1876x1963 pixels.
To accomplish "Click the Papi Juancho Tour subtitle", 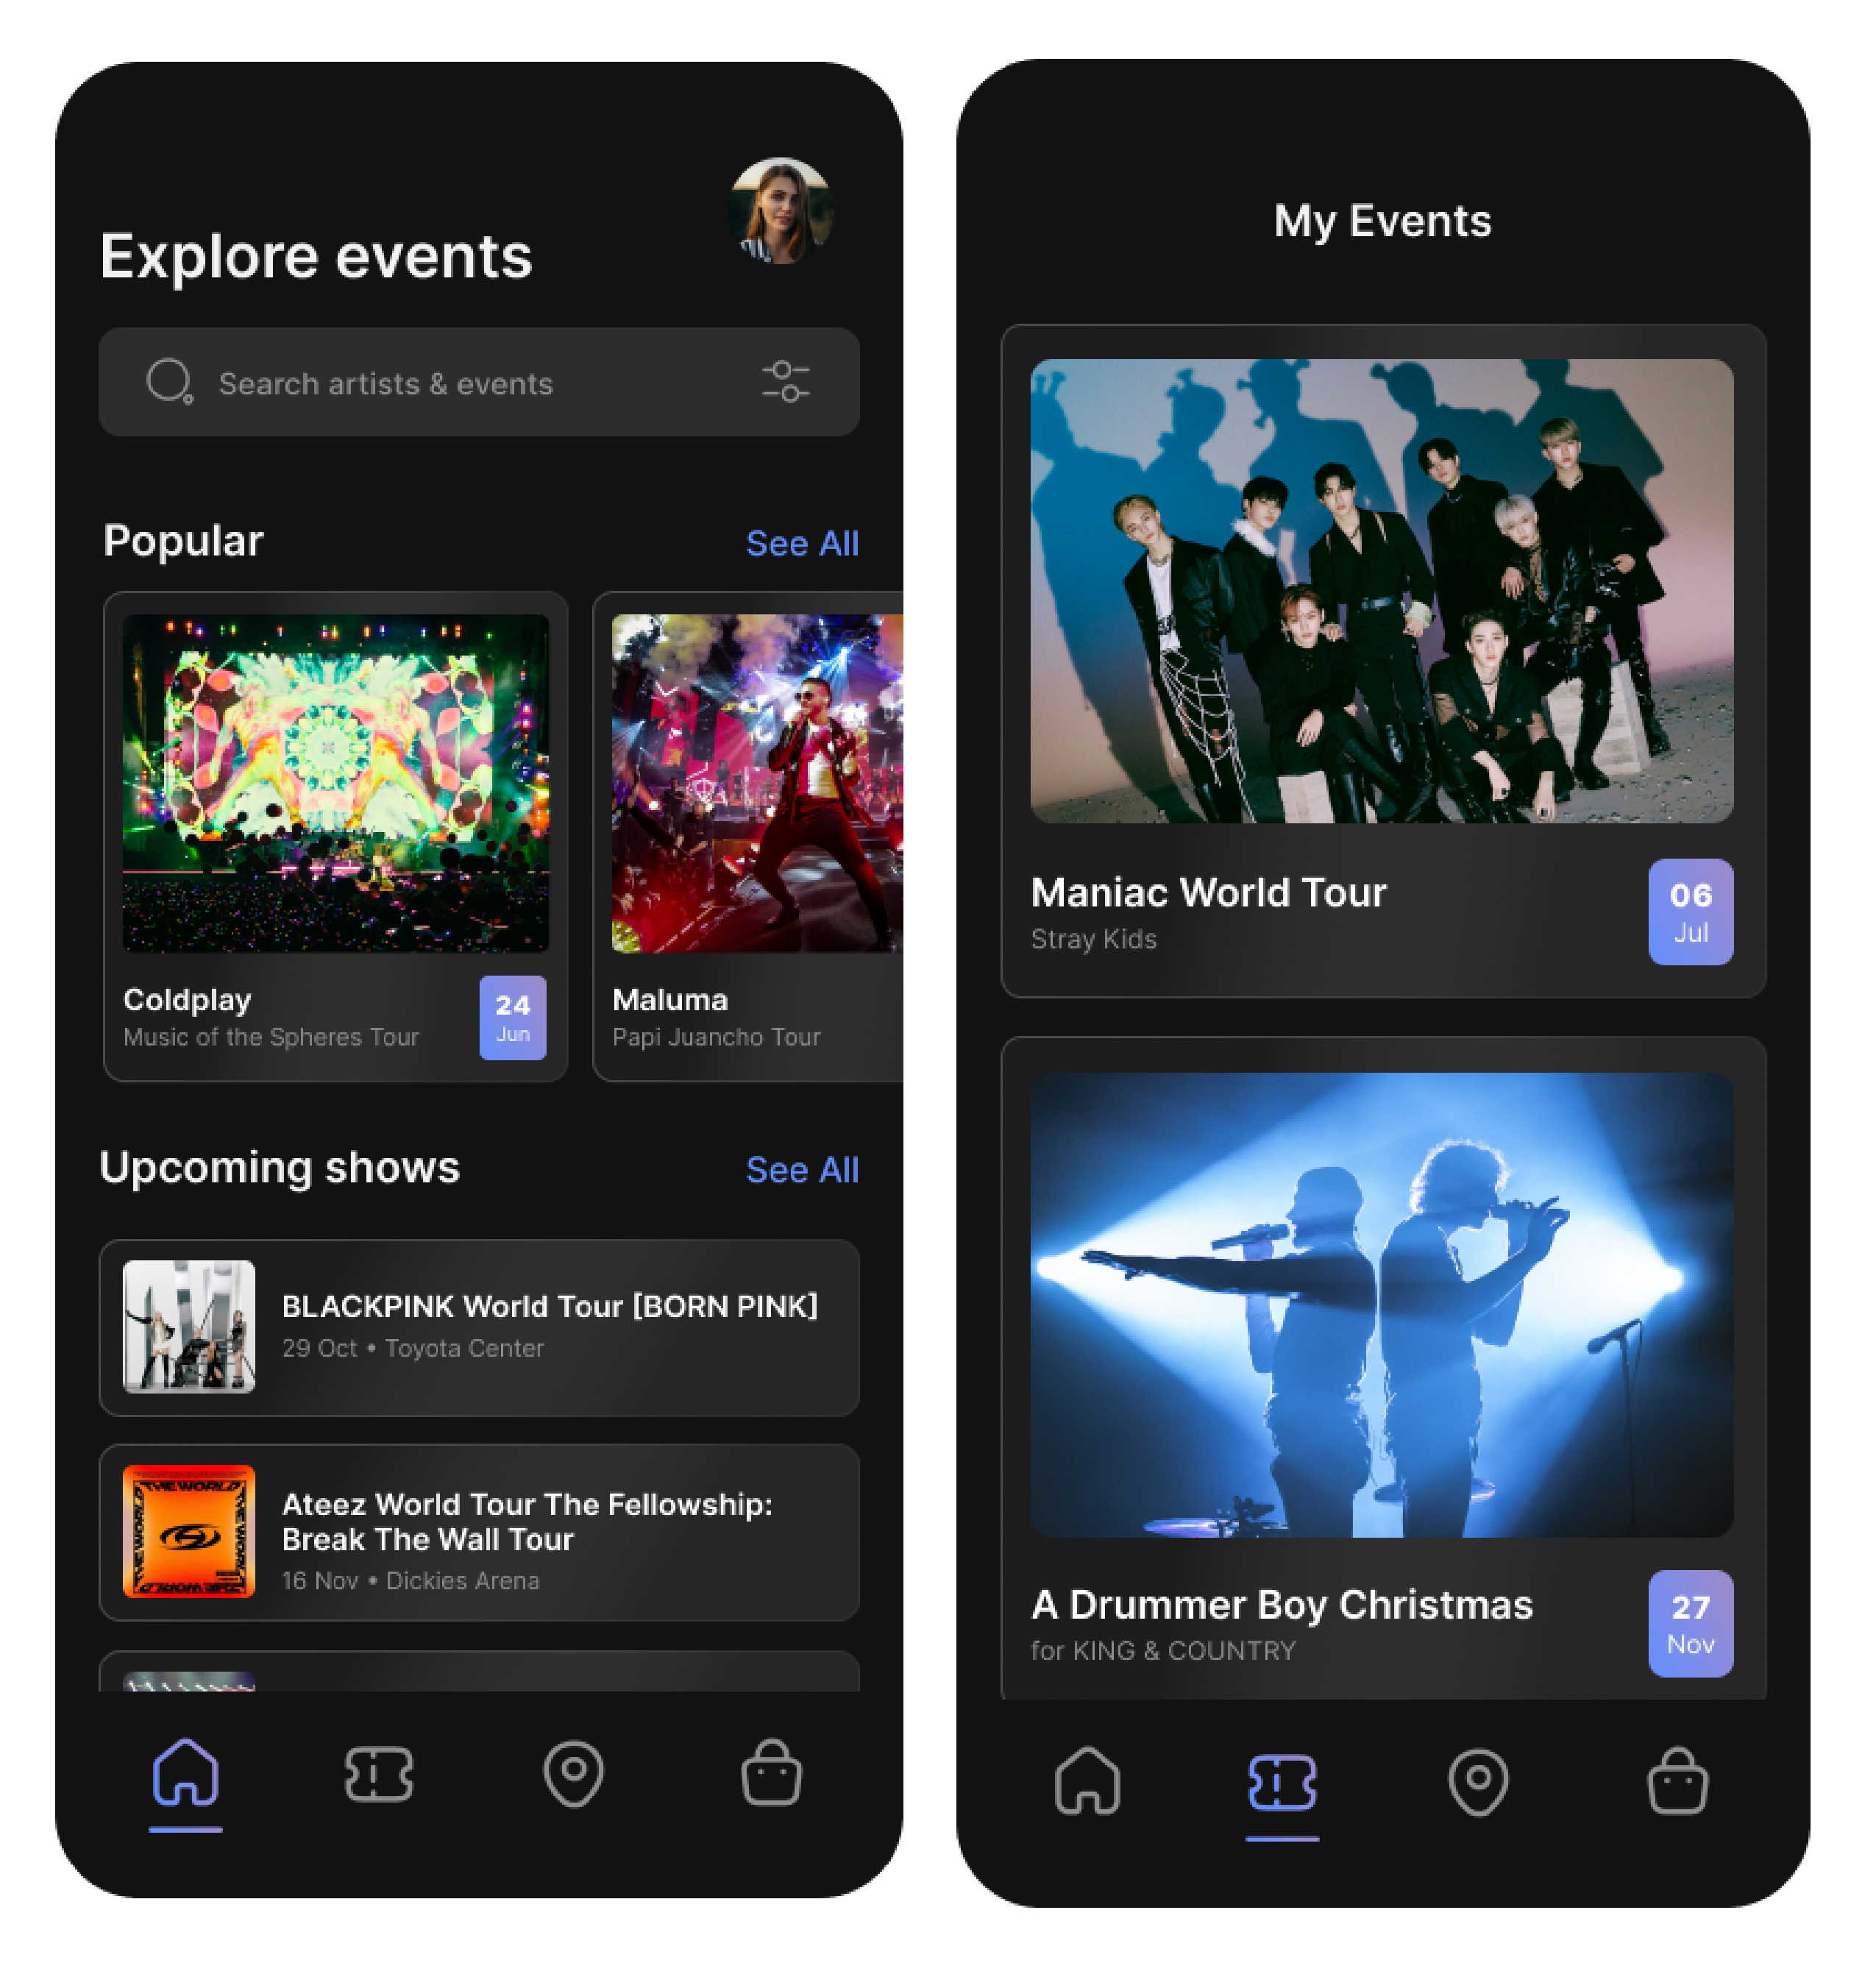I will [x=716, y=1037].
